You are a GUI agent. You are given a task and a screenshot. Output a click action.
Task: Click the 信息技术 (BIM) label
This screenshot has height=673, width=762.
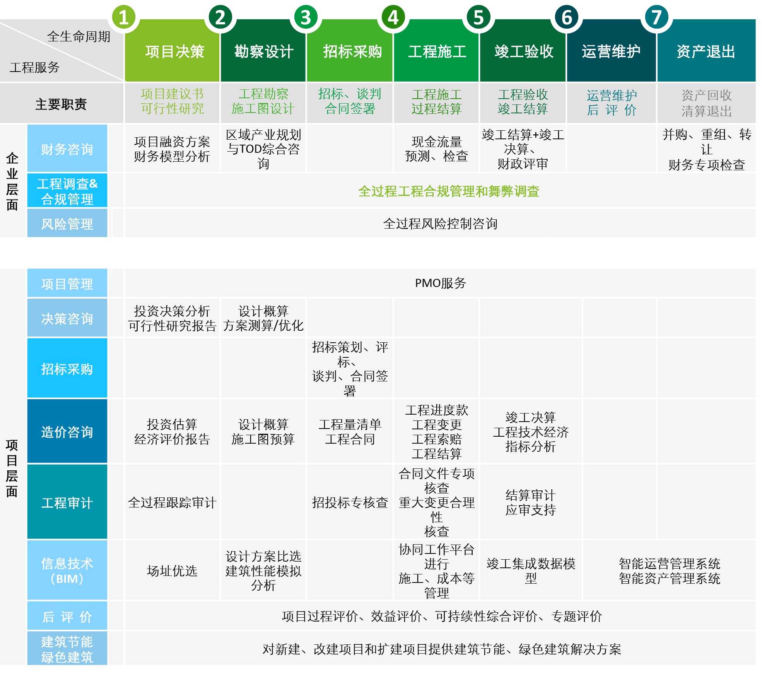point(67,571)
